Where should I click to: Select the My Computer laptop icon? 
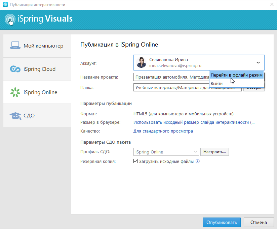(x=15, y=46)
